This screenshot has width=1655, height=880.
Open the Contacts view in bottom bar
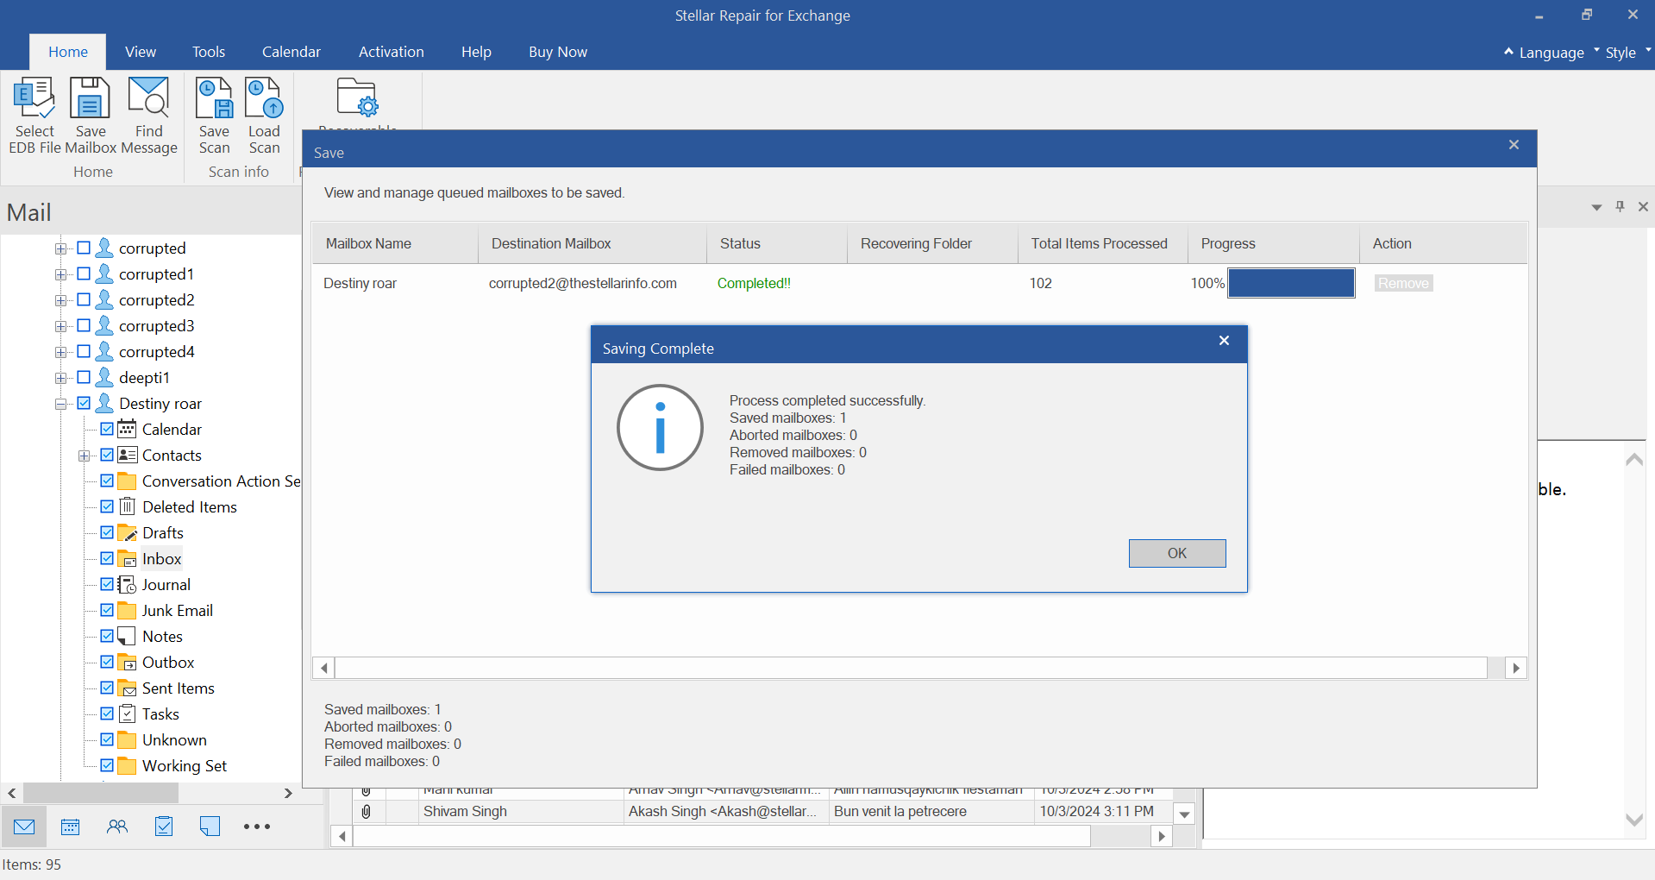(x=117, y=827)
